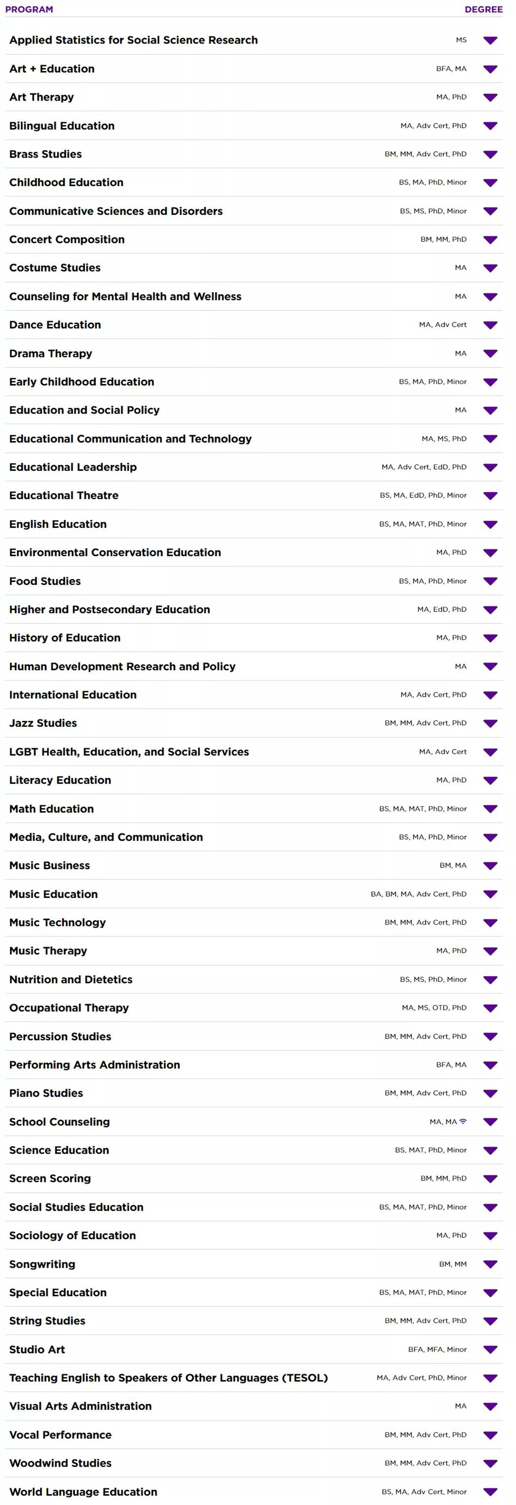Click the PROGRAM column header
Viewport: 516px width, 1505px height.
point(29,9)
